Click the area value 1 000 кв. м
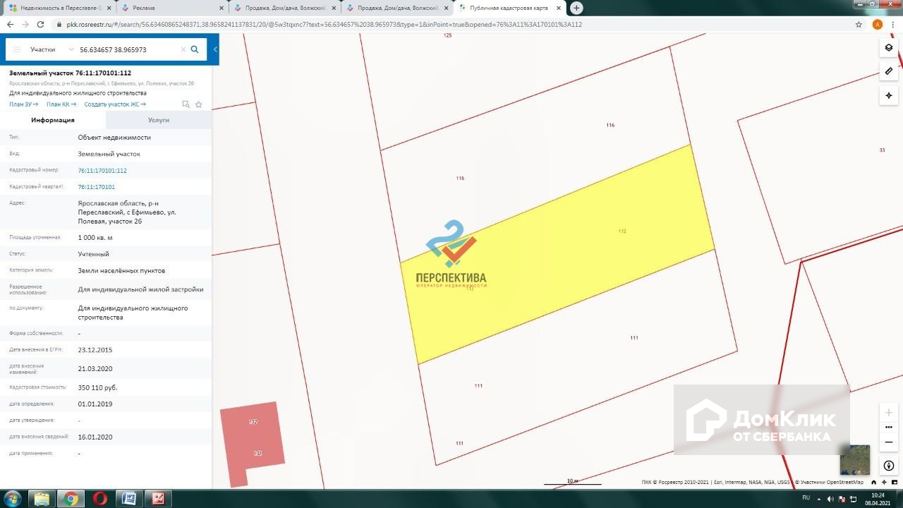Image resolution: width=903 pixels, height=508 pixels. click(x=95, y=238)
